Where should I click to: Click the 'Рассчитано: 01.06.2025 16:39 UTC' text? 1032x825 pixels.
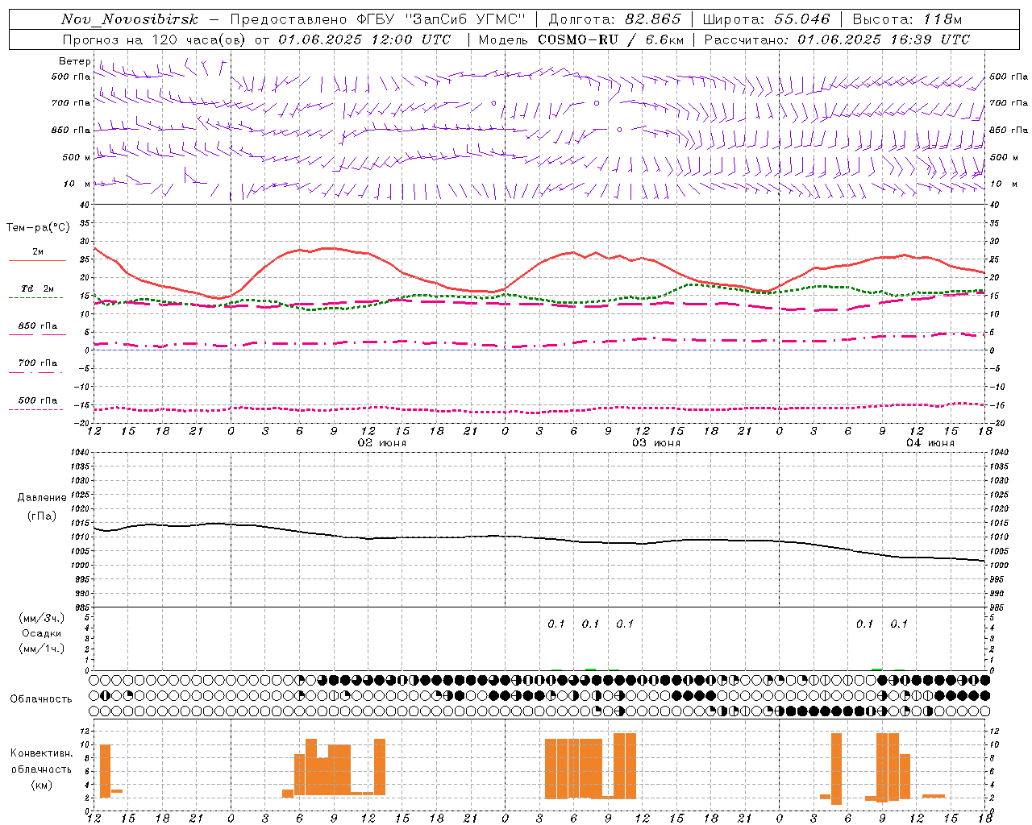[x=837, y=39]
